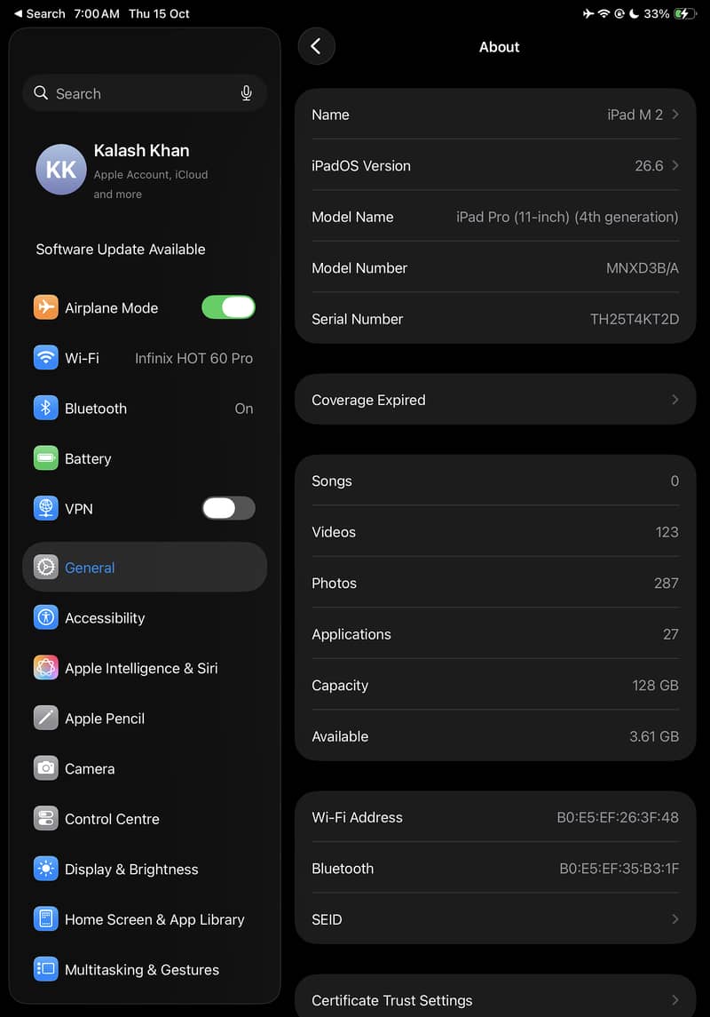The width and height of the screenshot is (710, 1017).
Task: Tap the Certificate Trust Settings label
Action: [x=392, y=1001]
